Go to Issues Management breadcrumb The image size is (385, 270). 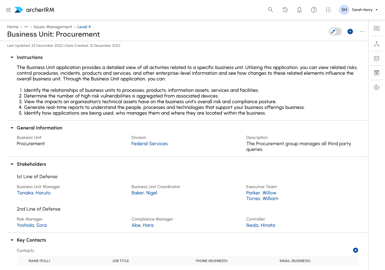(x=53, y=27)
